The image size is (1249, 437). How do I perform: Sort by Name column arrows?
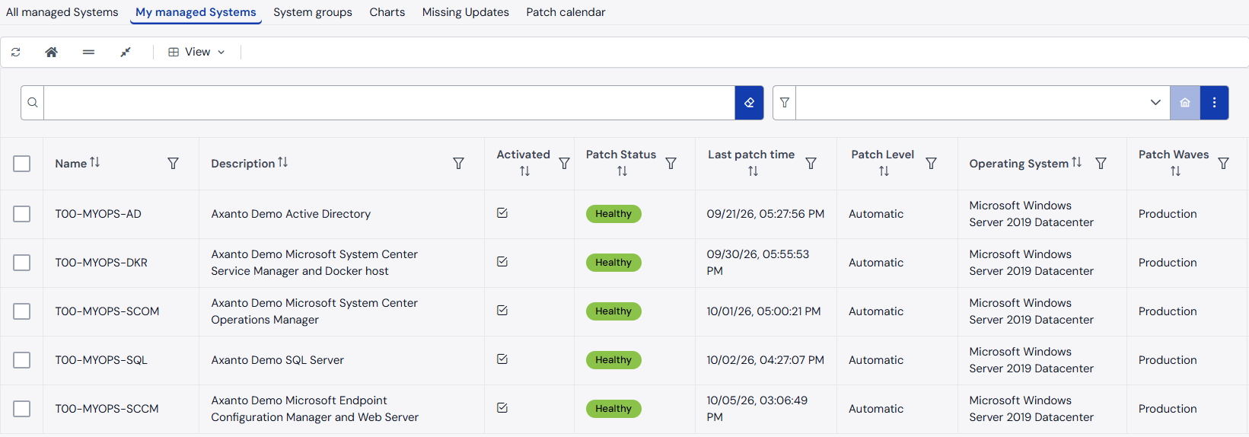[95, 162]
